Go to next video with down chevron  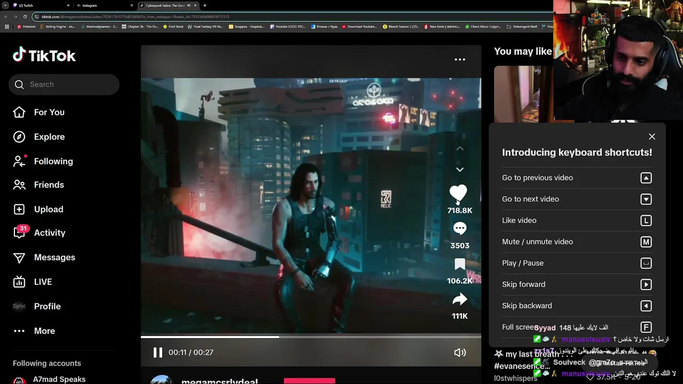point(460,170)
